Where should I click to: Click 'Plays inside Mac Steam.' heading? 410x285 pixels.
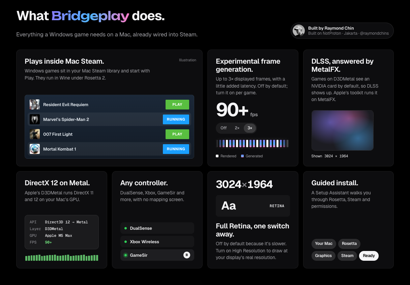[64, 61]
